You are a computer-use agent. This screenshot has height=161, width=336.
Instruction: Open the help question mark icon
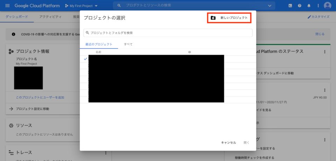(x=300, y=6)
